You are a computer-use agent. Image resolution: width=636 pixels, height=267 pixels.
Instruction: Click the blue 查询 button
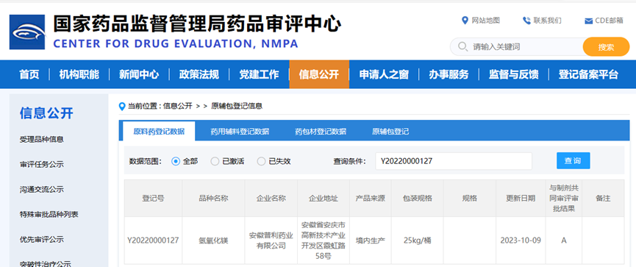[573, 160]
